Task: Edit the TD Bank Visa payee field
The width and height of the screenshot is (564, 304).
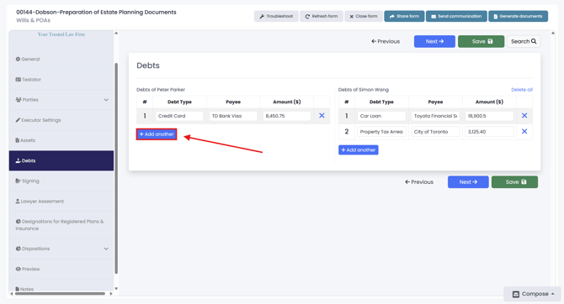Action: tap(233, 116)
